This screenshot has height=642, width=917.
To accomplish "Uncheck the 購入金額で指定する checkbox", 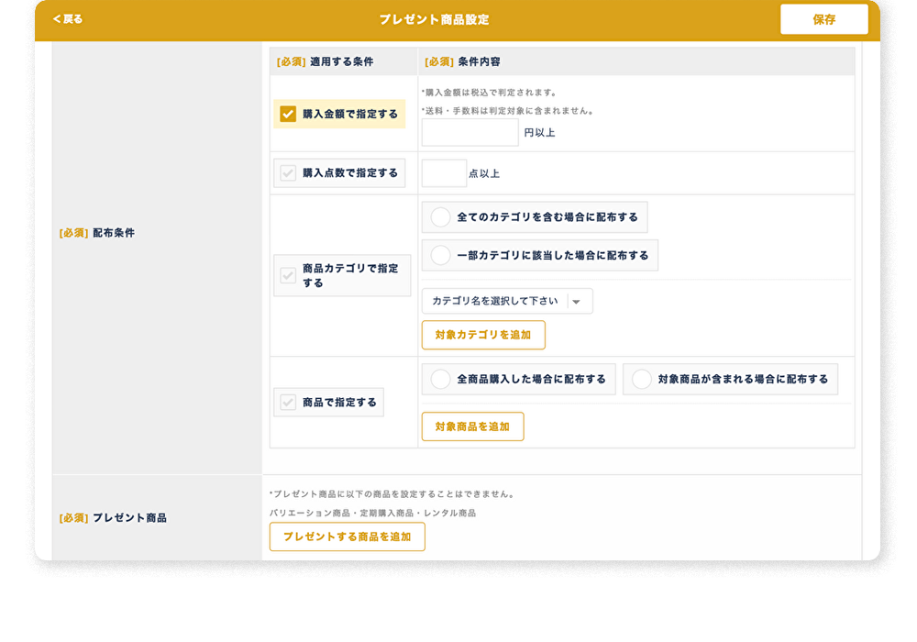I will (288, 115).
